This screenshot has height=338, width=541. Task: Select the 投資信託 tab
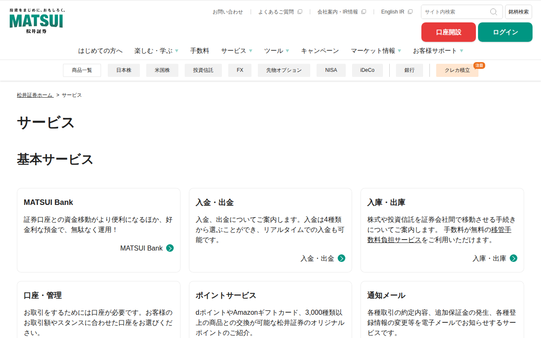tap(203, 70)
